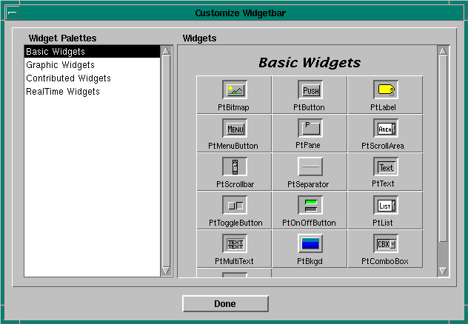Screen dimensions: 468x324
Task: Pick the PtMenuButton widget icon
Action: tap(235, 129)
